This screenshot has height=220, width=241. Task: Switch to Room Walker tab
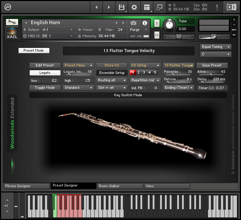(x=120, y=186)
